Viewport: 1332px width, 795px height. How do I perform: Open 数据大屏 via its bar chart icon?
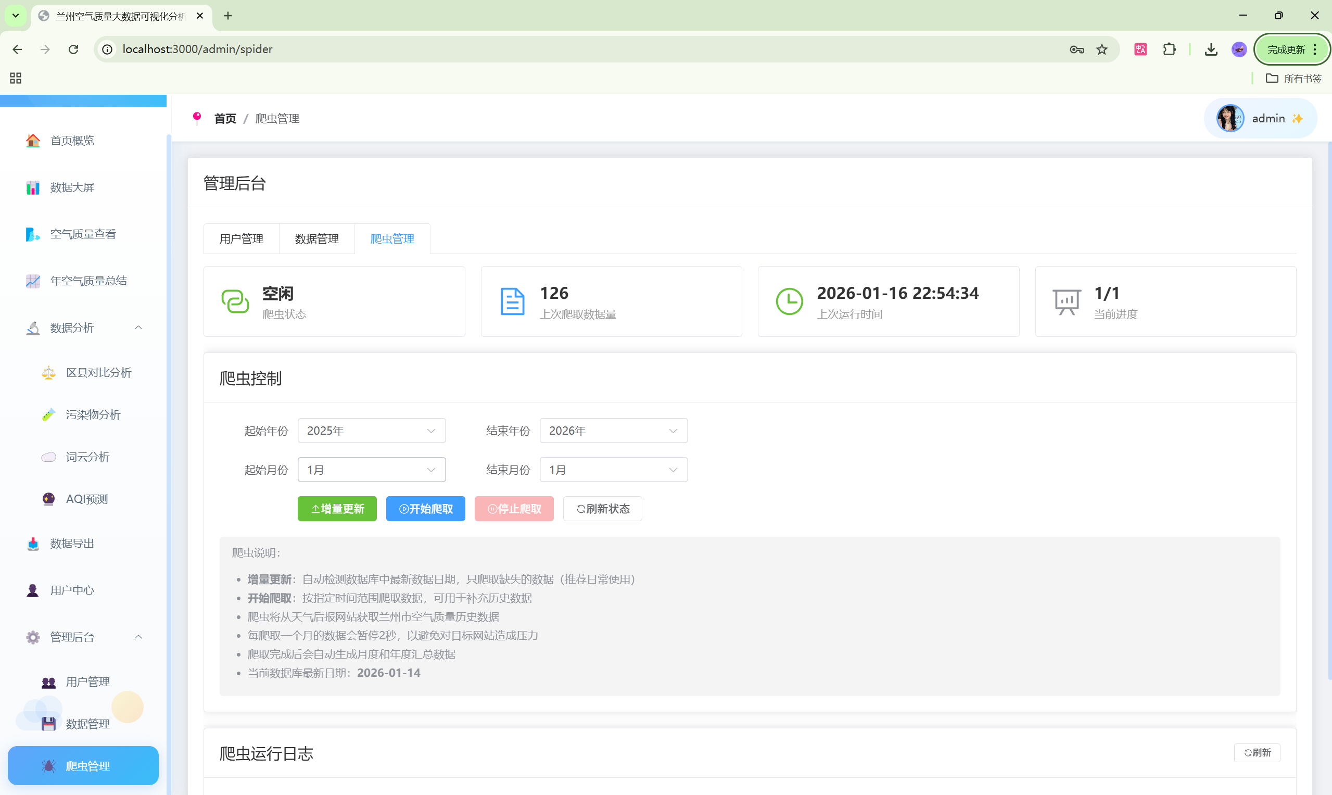coord(33,187)
